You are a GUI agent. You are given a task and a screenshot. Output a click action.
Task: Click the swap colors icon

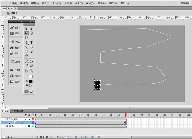click(x=31, y=85)
